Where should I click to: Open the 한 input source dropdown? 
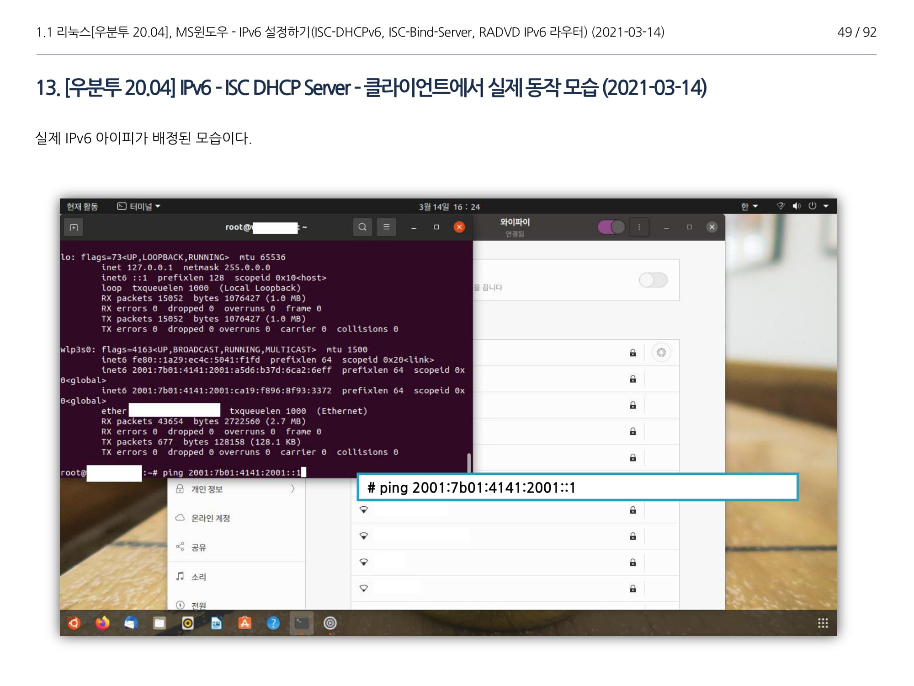coord(749,207)
